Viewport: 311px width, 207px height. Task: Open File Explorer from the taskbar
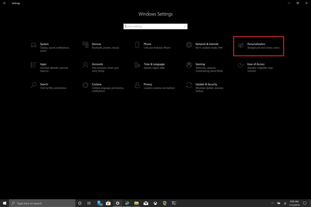(136, 203)
